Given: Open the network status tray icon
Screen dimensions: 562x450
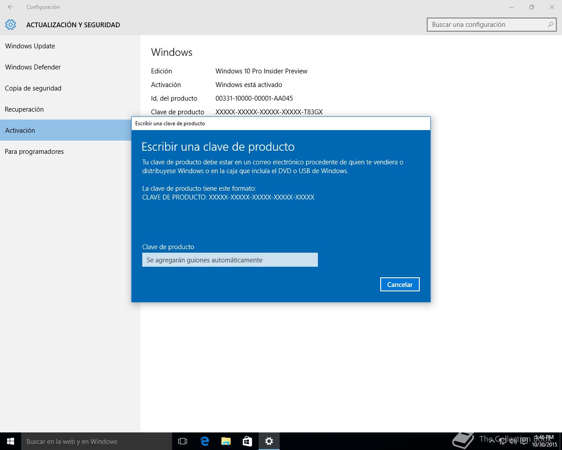Looking at the screenshot, I should [x=503, y=441].
